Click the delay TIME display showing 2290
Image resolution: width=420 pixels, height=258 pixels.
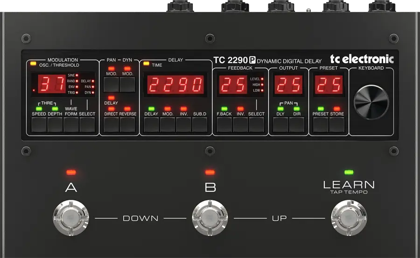pyautogui.click(x=175, y=84)
